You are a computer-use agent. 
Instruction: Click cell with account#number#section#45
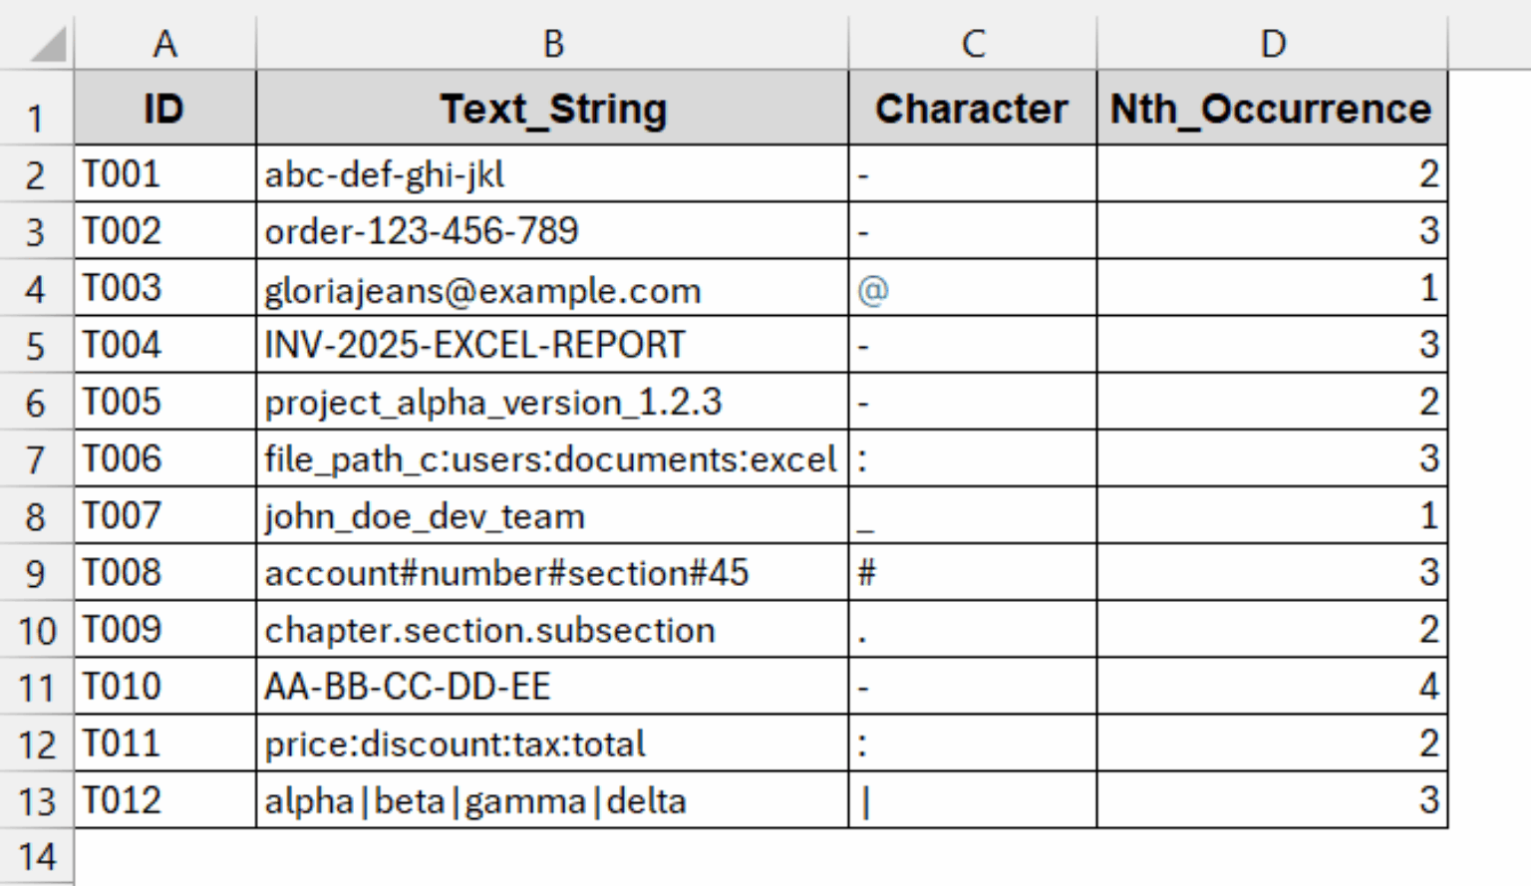click(552, 572)
